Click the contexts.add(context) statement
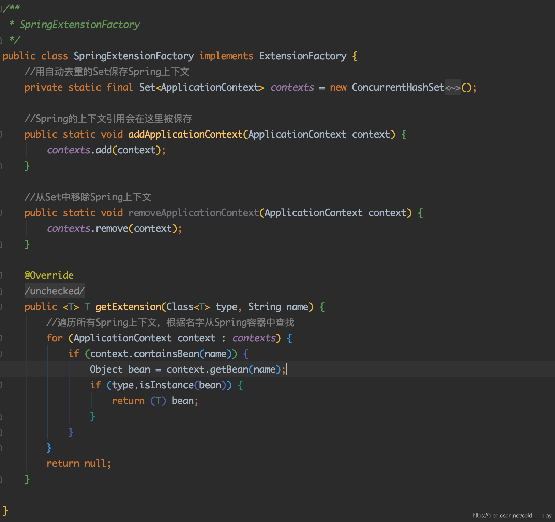Viewport: 555px width, 522px height. [106, 150]
